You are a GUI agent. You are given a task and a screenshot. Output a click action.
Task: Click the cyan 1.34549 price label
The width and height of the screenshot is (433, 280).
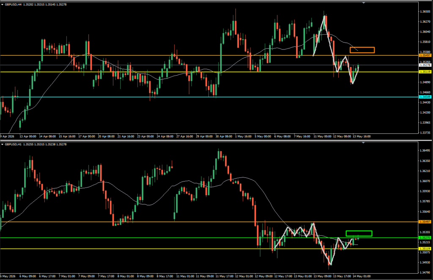click(x=425, y=97)
